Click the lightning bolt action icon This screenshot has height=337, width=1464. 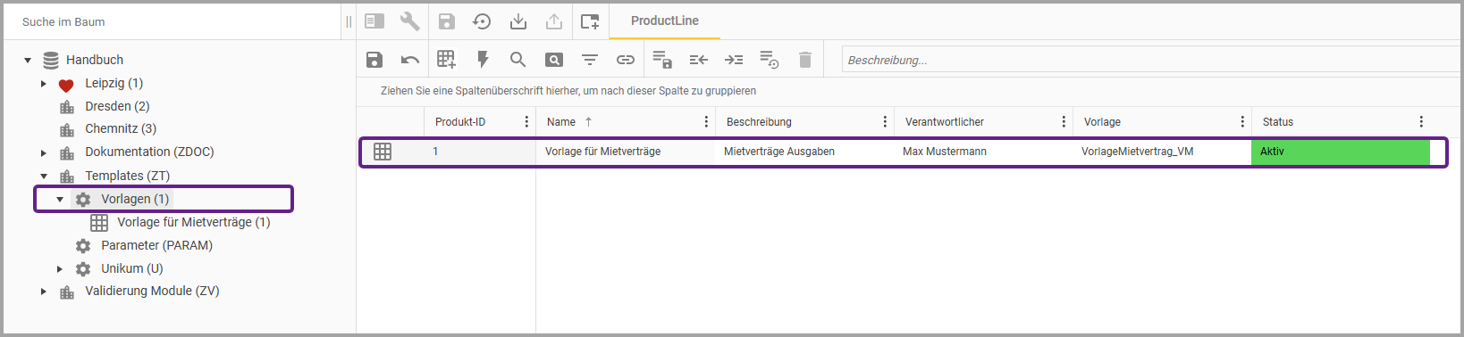(483, 60)
